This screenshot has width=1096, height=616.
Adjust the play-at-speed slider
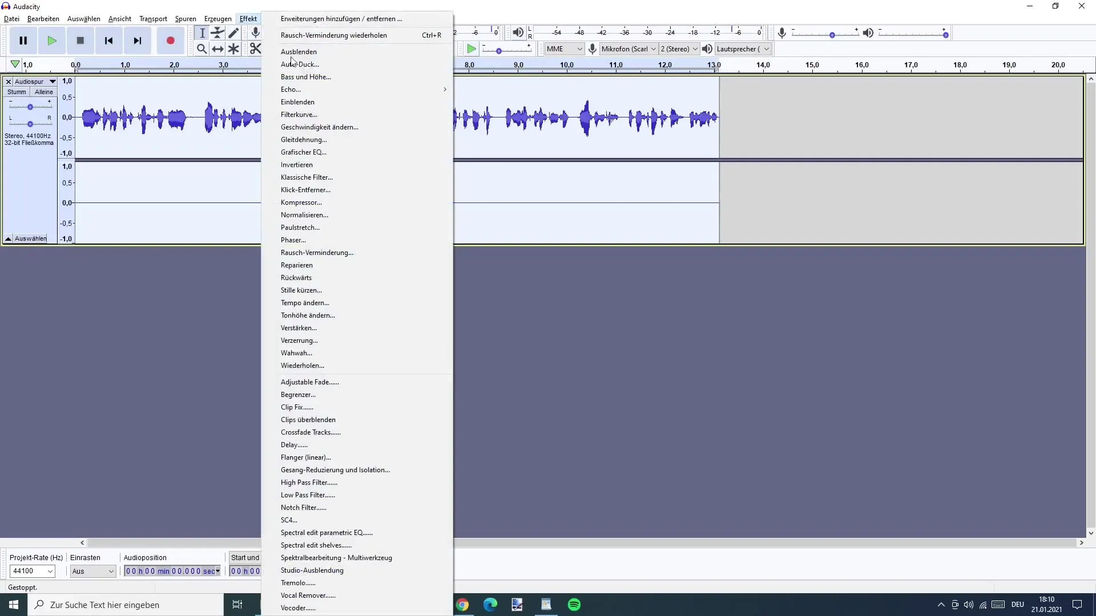point(506,50)
